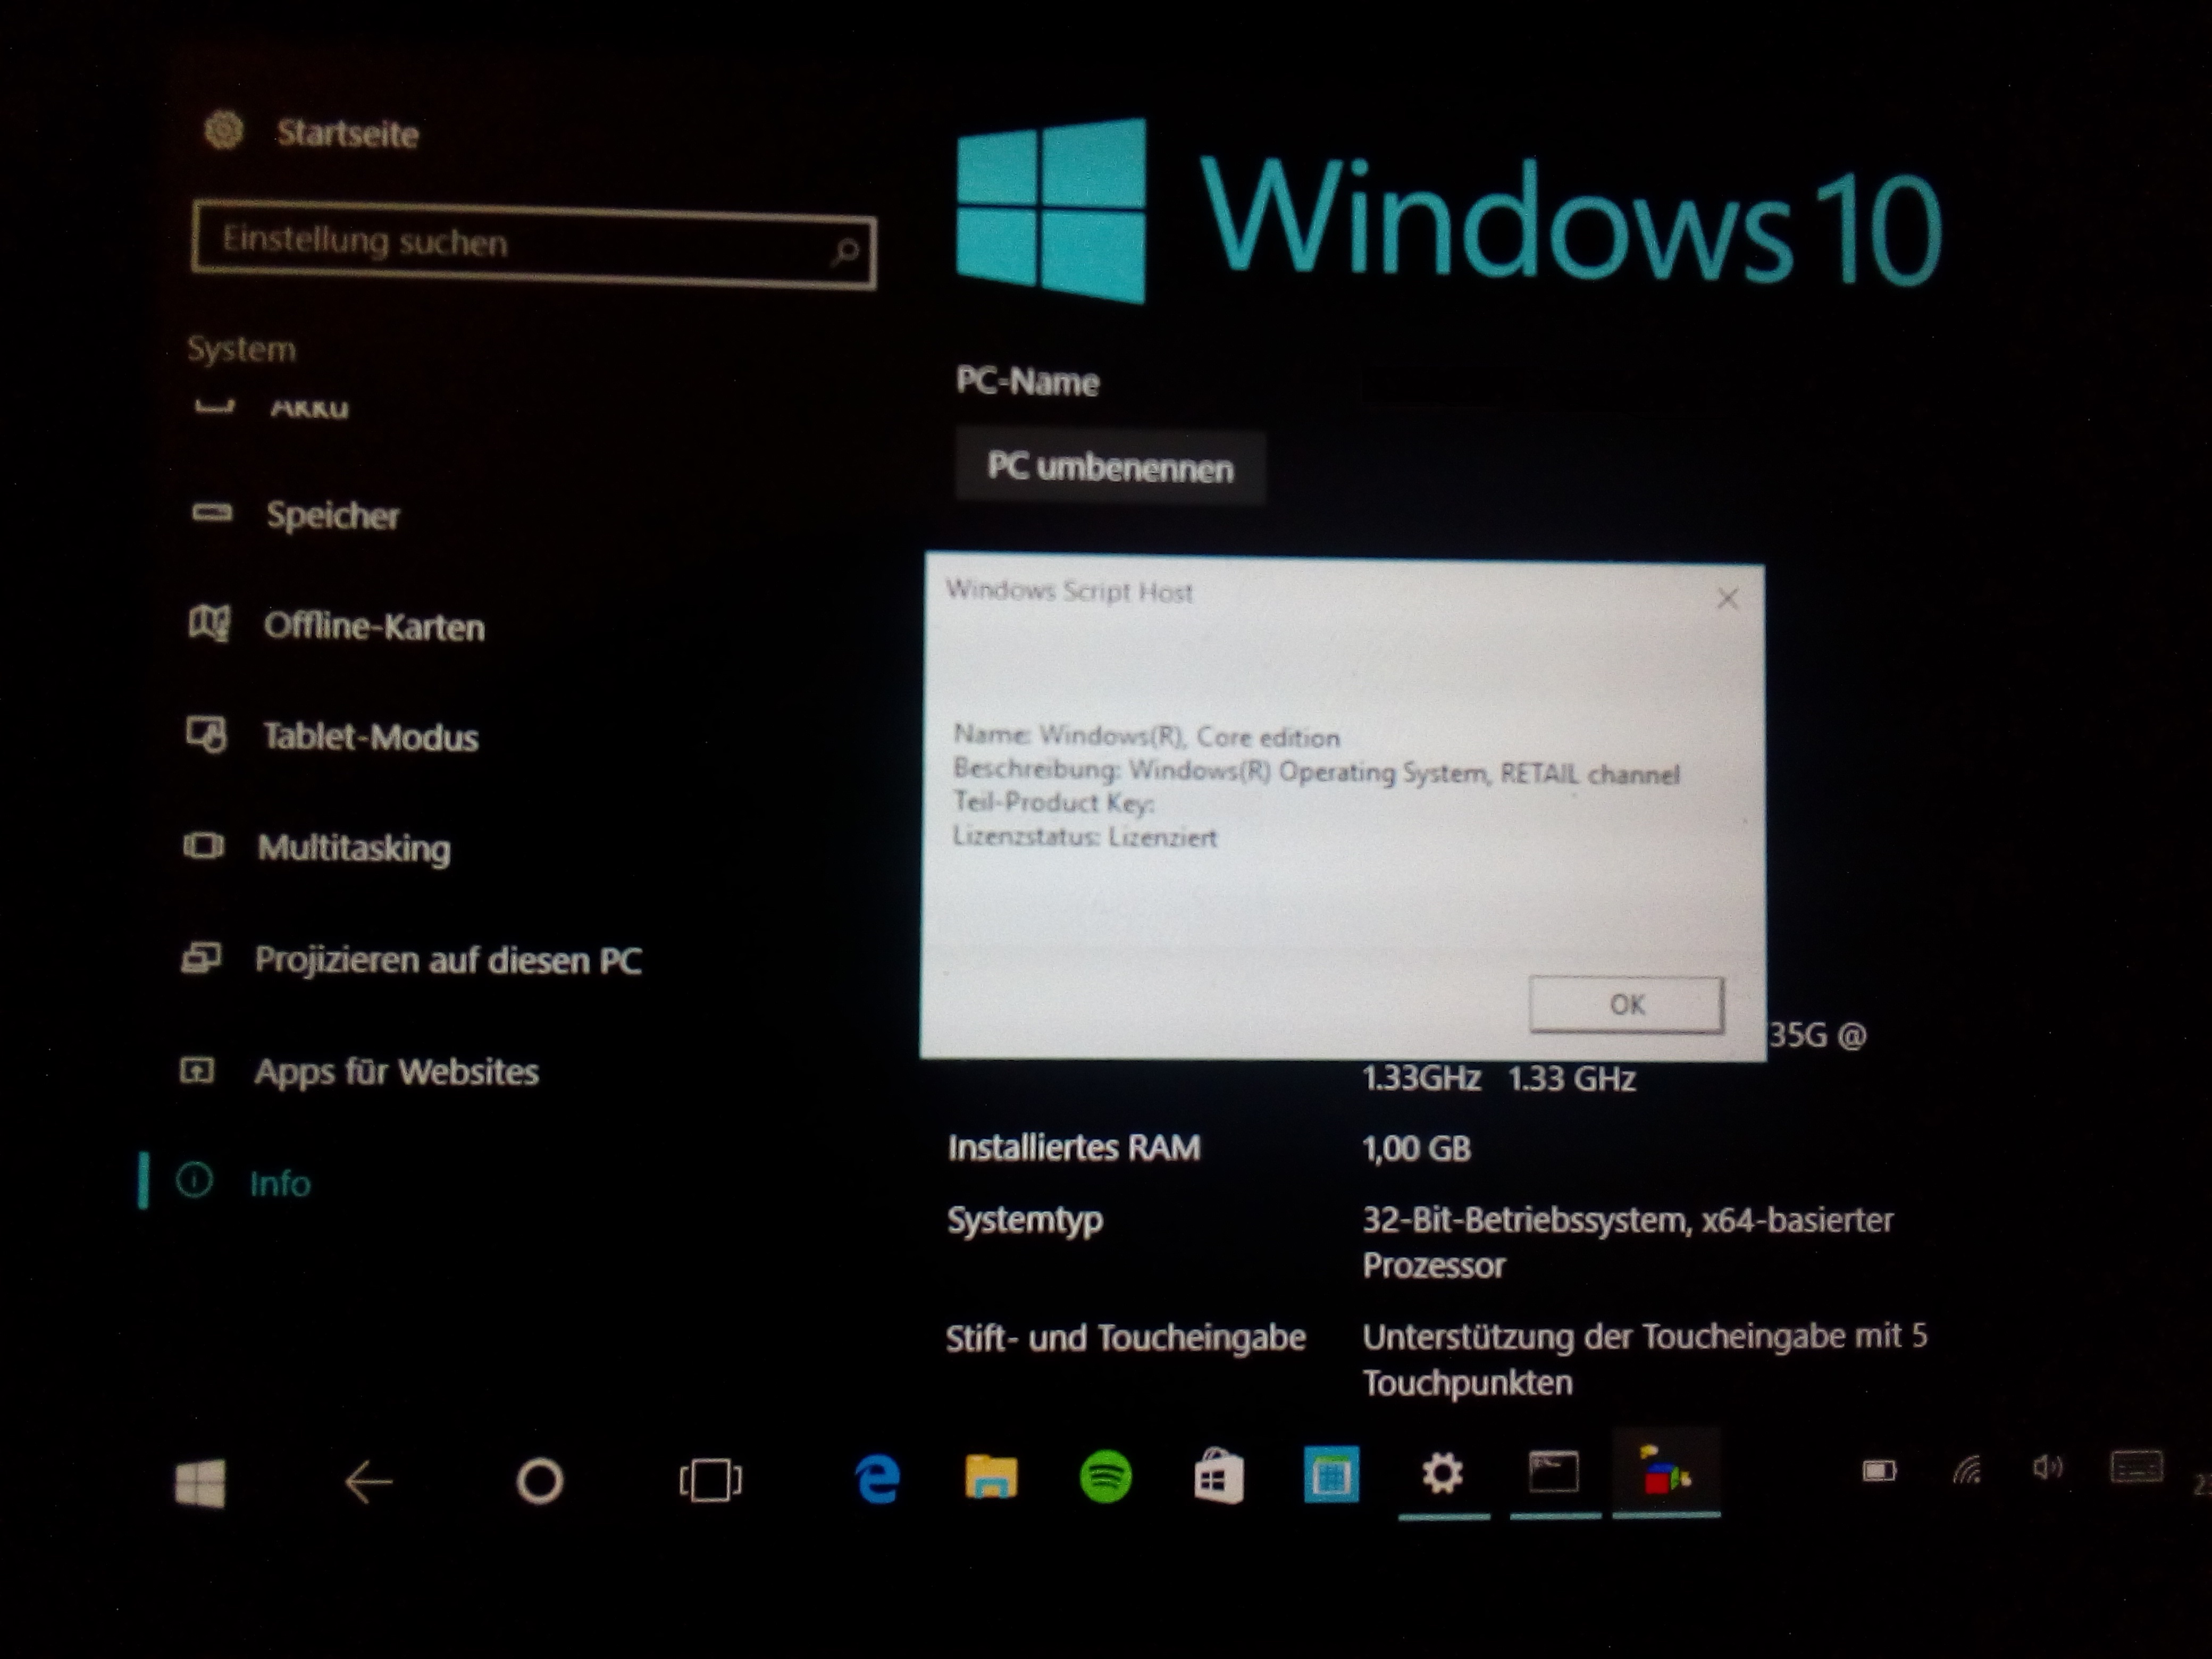Open Task View from taskbar
Viewport: 2212px width, 1659px height.
[710, 1480]
